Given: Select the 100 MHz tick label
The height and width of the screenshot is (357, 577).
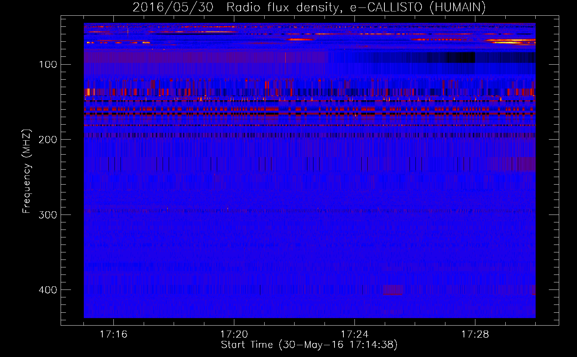Looking at the screenshot, I should click(x=48, y=64).
